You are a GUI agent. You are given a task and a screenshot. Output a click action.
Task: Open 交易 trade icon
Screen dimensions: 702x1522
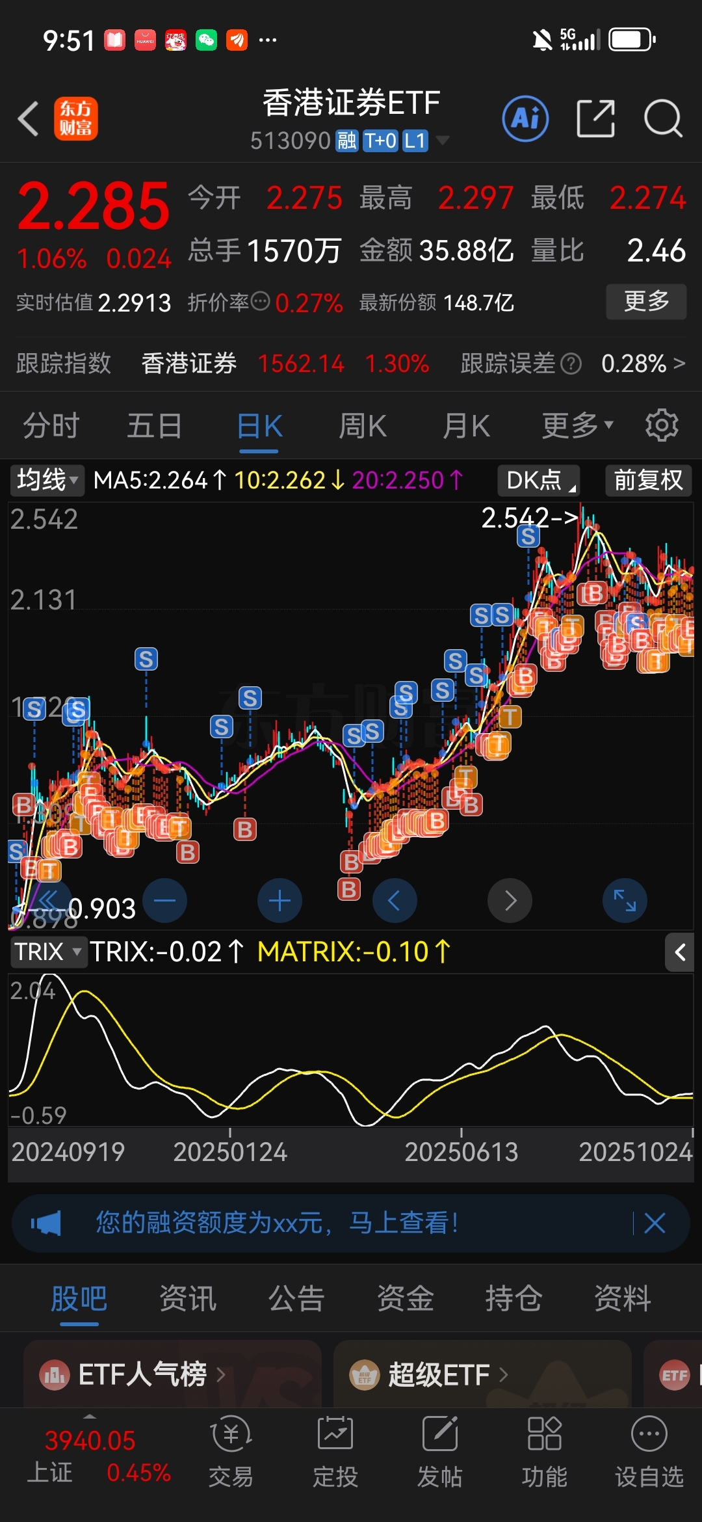point(231,1452)
